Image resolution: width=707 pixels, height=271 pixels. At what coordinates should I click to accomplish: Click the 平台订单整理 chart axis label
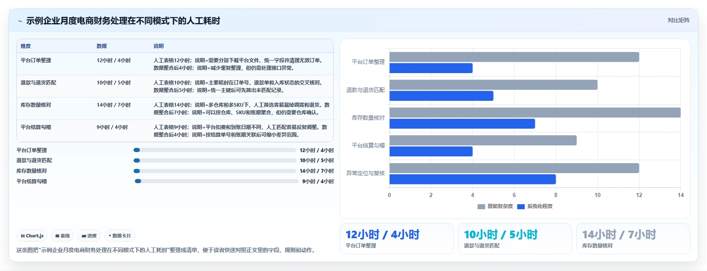pyautogui.click(x=368, y=62)
